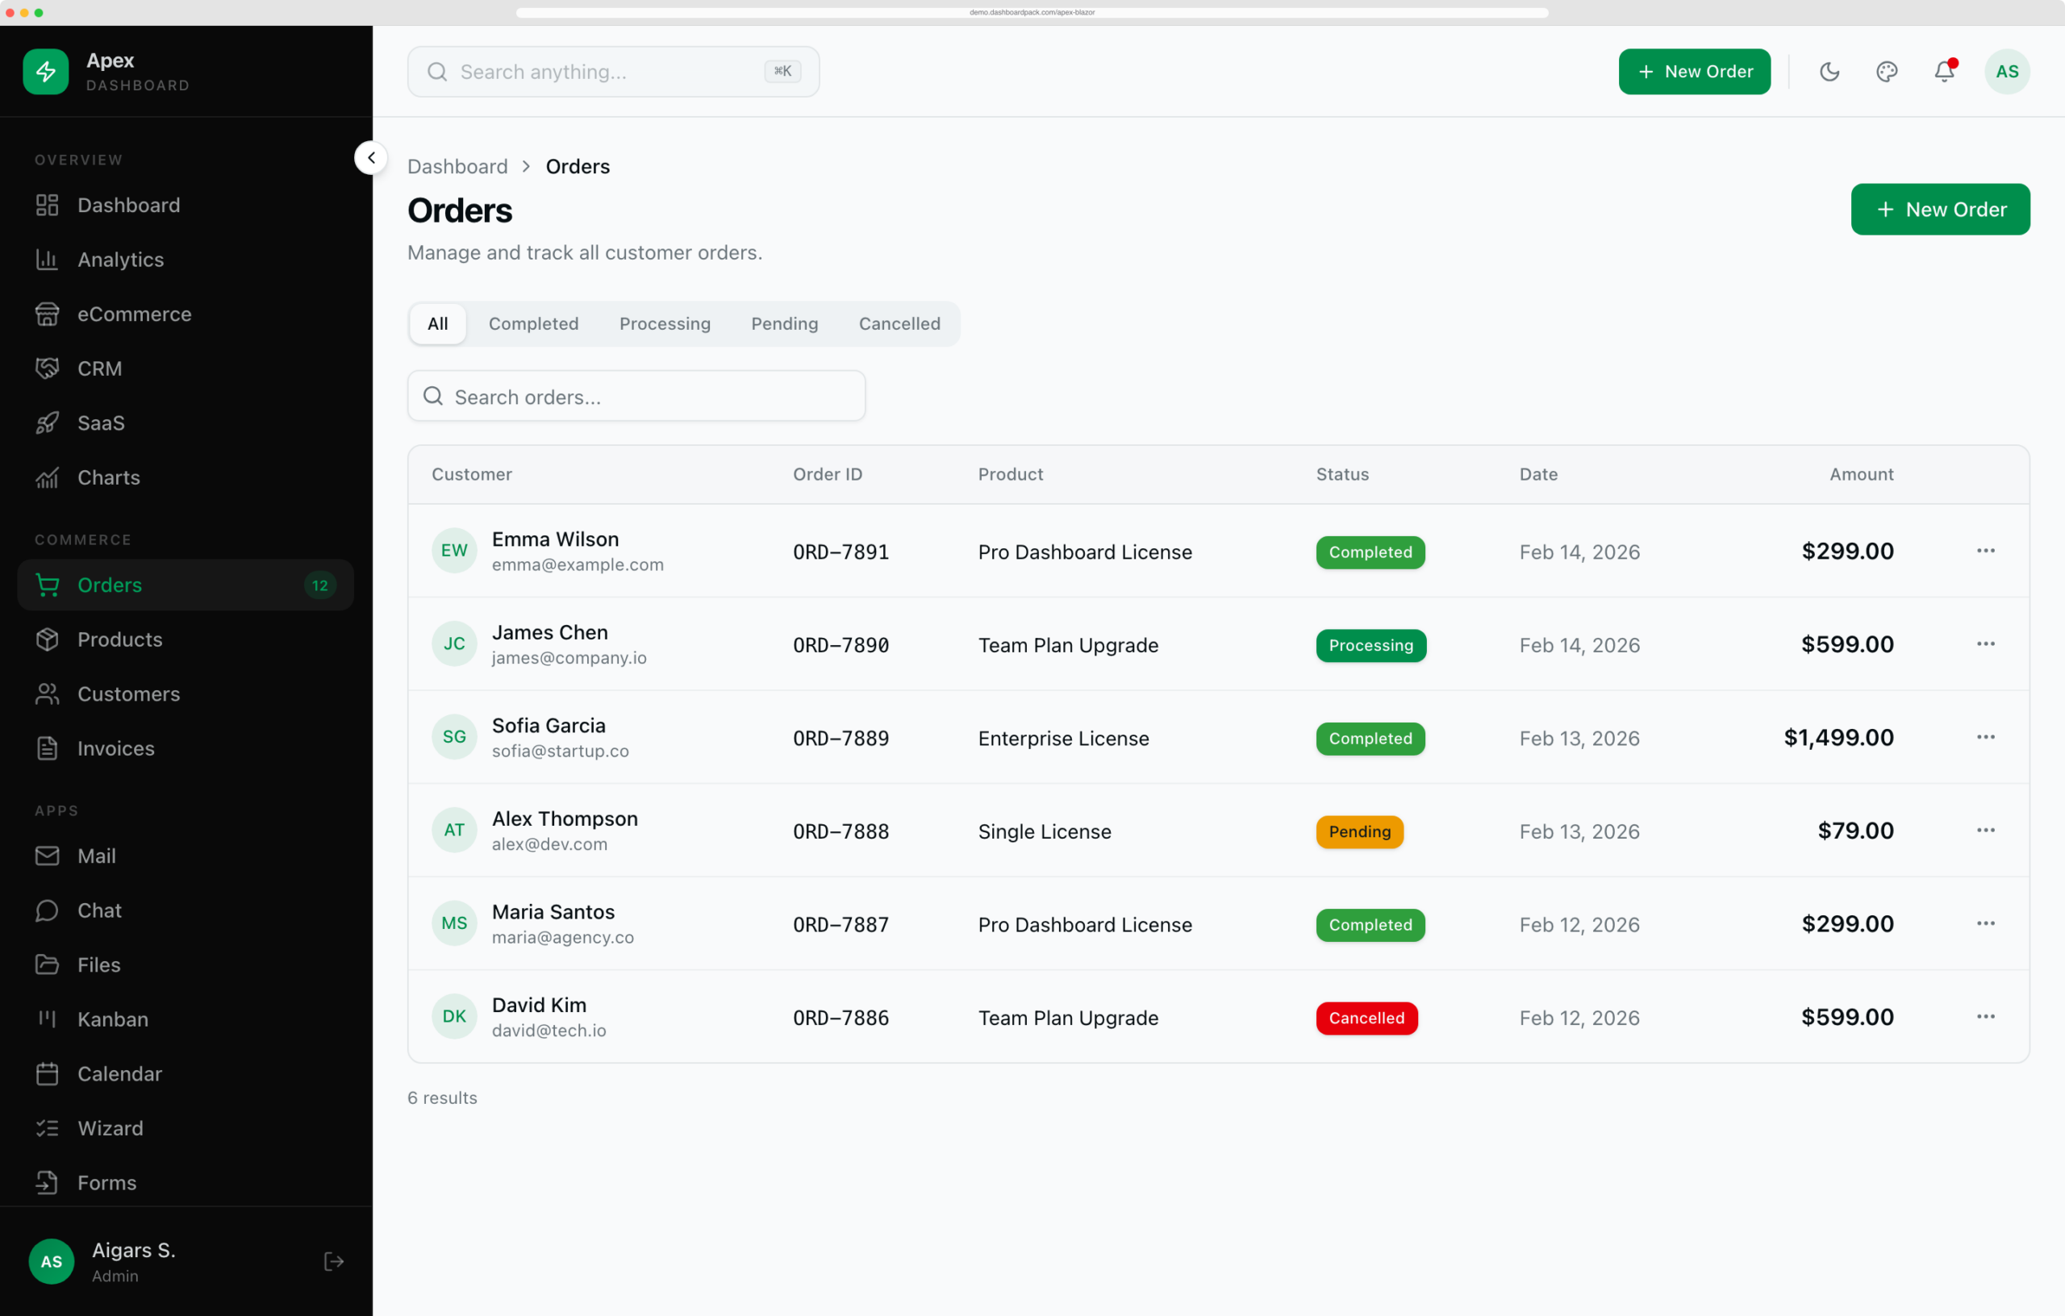The height and width of the screenshot is (1316, 2065).
Task: Click the Amount column header
Action: pyautogui.click(x=1861, y=474)
